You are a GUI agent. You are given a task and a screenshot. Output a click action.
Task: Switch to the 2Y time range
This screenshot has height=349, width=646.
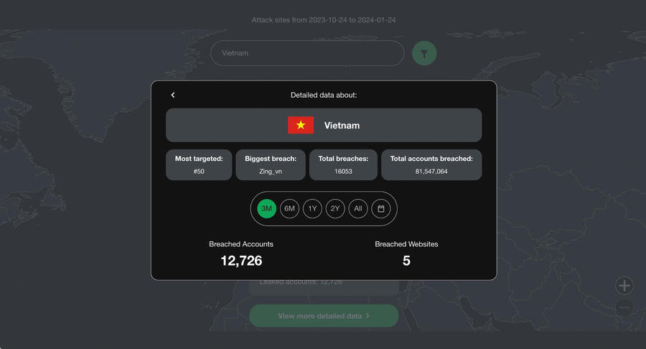(x=335, y=208)
